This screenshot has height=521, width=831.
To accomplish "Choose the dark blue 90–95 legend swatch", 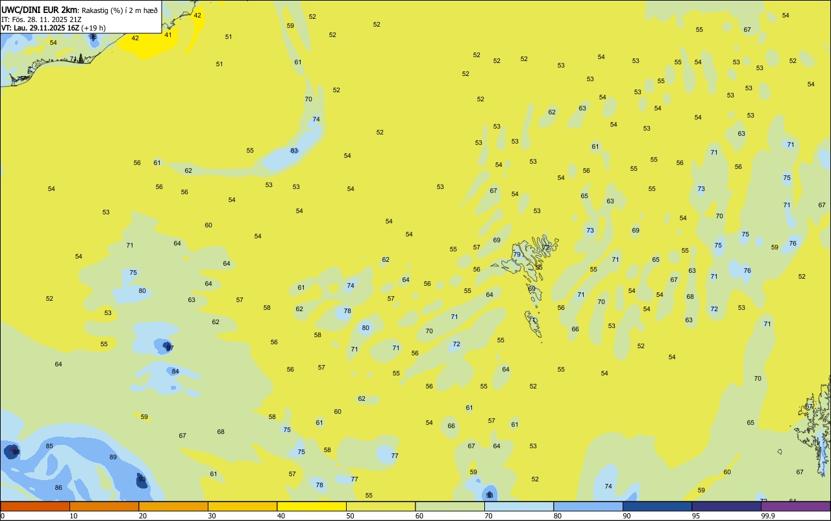I will [x=657, y=506].
